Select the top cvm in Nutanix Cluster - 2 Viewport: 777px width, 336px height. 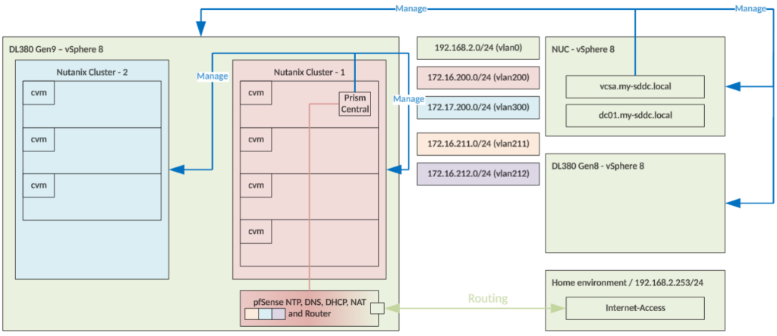tap(37, 92)
